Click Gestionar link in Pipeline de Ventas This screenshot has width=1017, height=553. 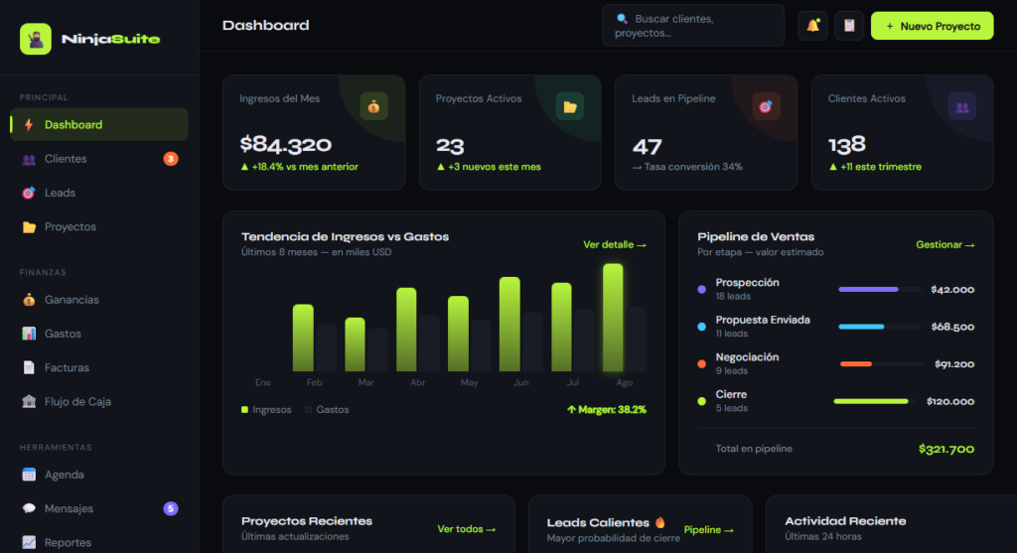click(x=944, y=244)
